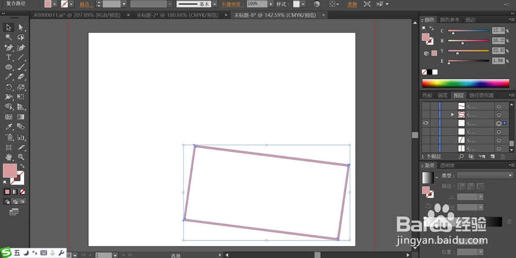Select the Direct Selection tool
The image size is (516, 258).
point(21,27)
